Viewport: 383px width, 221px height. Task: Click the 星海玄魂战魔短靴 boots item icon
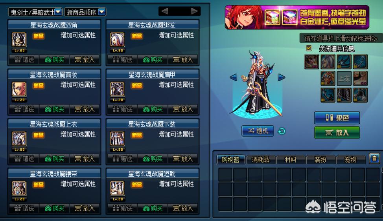[x=117, y=188]
